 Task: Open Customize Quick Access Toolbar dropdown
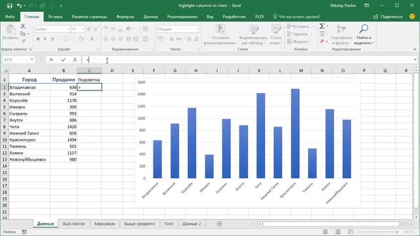click(61, 6)
